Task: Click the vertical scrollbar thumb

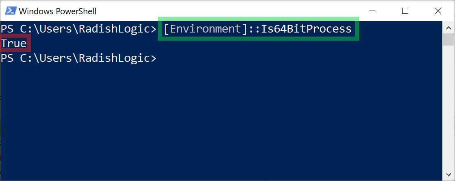Action: point(448,40)
